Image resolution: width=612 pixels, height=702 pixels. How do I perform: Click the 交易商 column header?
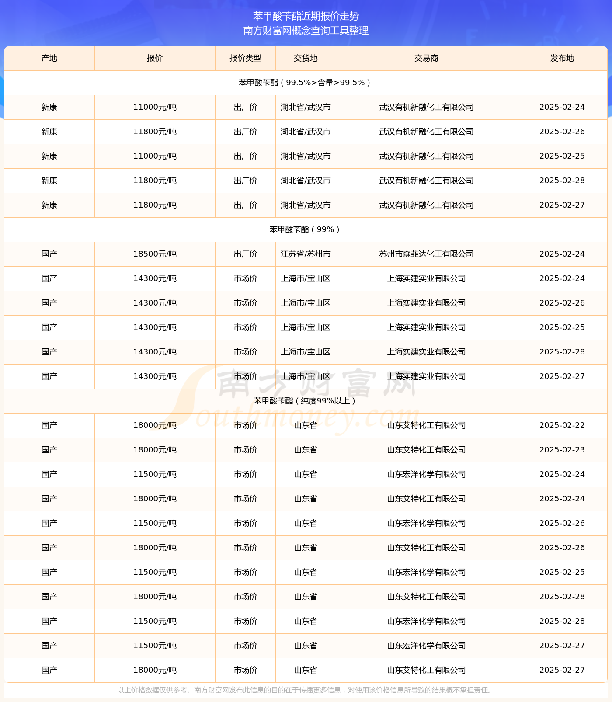click(x=426, y=58)
